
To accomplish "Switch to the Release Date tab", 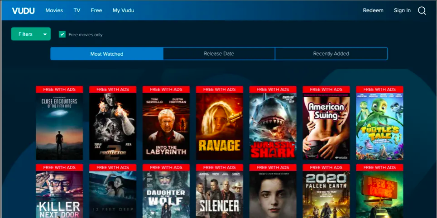I will pos(219,54).
